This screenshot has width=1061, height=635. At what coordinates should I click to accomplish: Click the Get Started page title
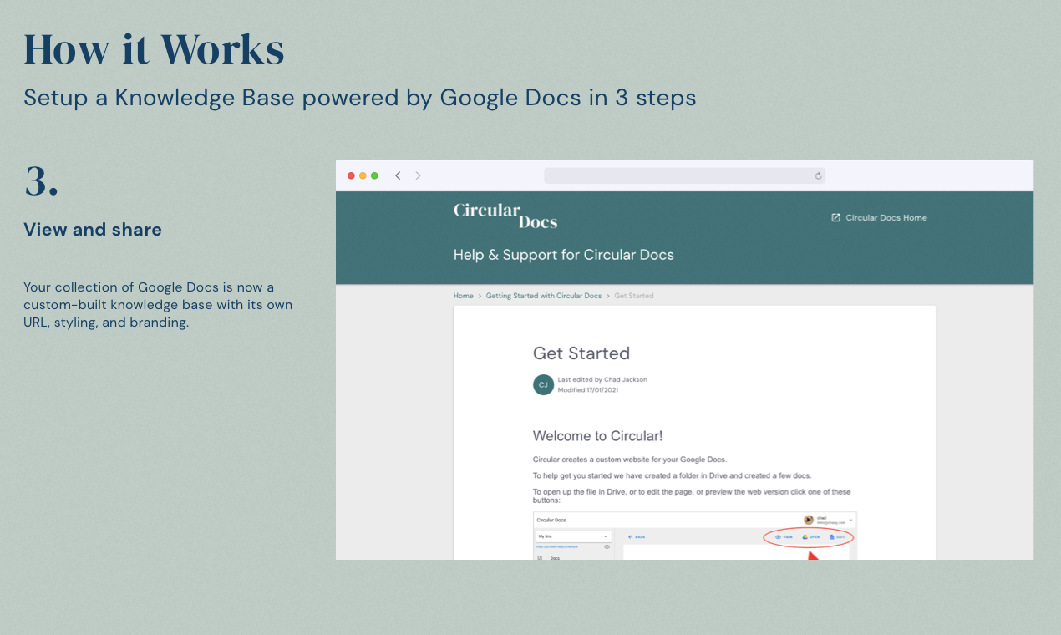(x=581, y=353)
